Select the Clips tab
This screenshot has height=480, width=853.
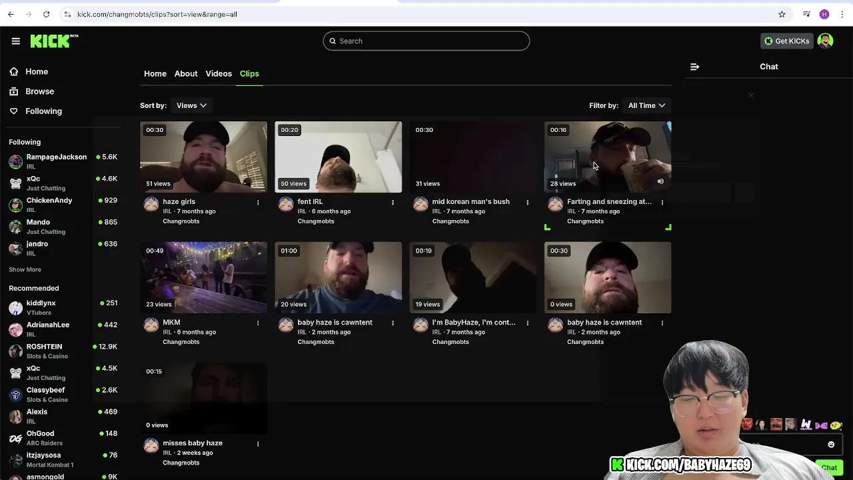(x=249, y=73)
